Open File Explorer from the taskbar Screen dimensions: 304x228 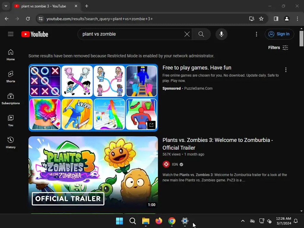[x=145, y=221]
